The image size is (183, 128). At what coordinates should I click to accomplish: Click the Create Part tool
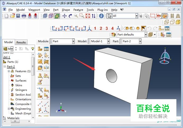coord(40,49)
